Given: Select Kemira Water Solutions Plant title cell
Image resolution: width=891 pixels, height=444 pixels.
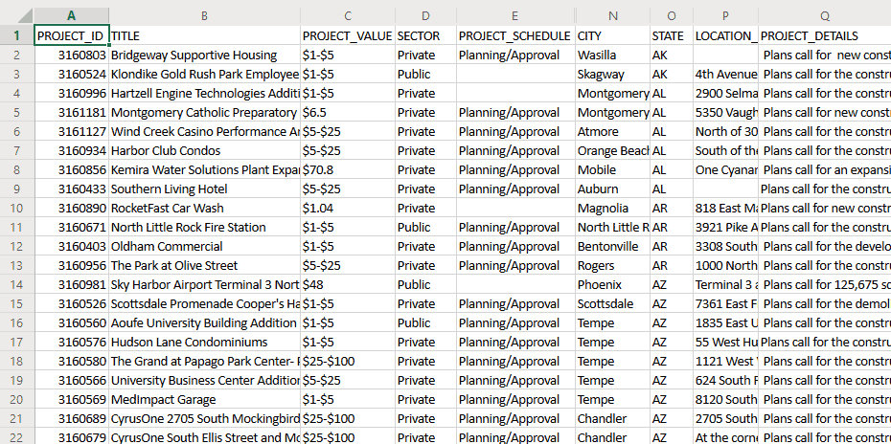Looking at the screenshot, I should click(x=205, y=169).
